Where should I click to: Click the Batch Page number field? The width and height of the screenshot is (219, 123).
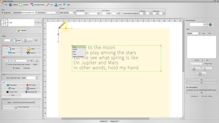pos(31,78)
